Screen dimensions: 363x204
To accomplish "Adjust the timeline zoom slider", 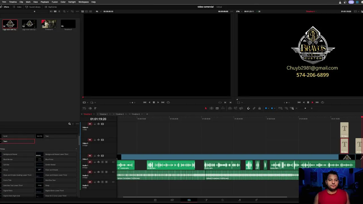I will 305,108.
